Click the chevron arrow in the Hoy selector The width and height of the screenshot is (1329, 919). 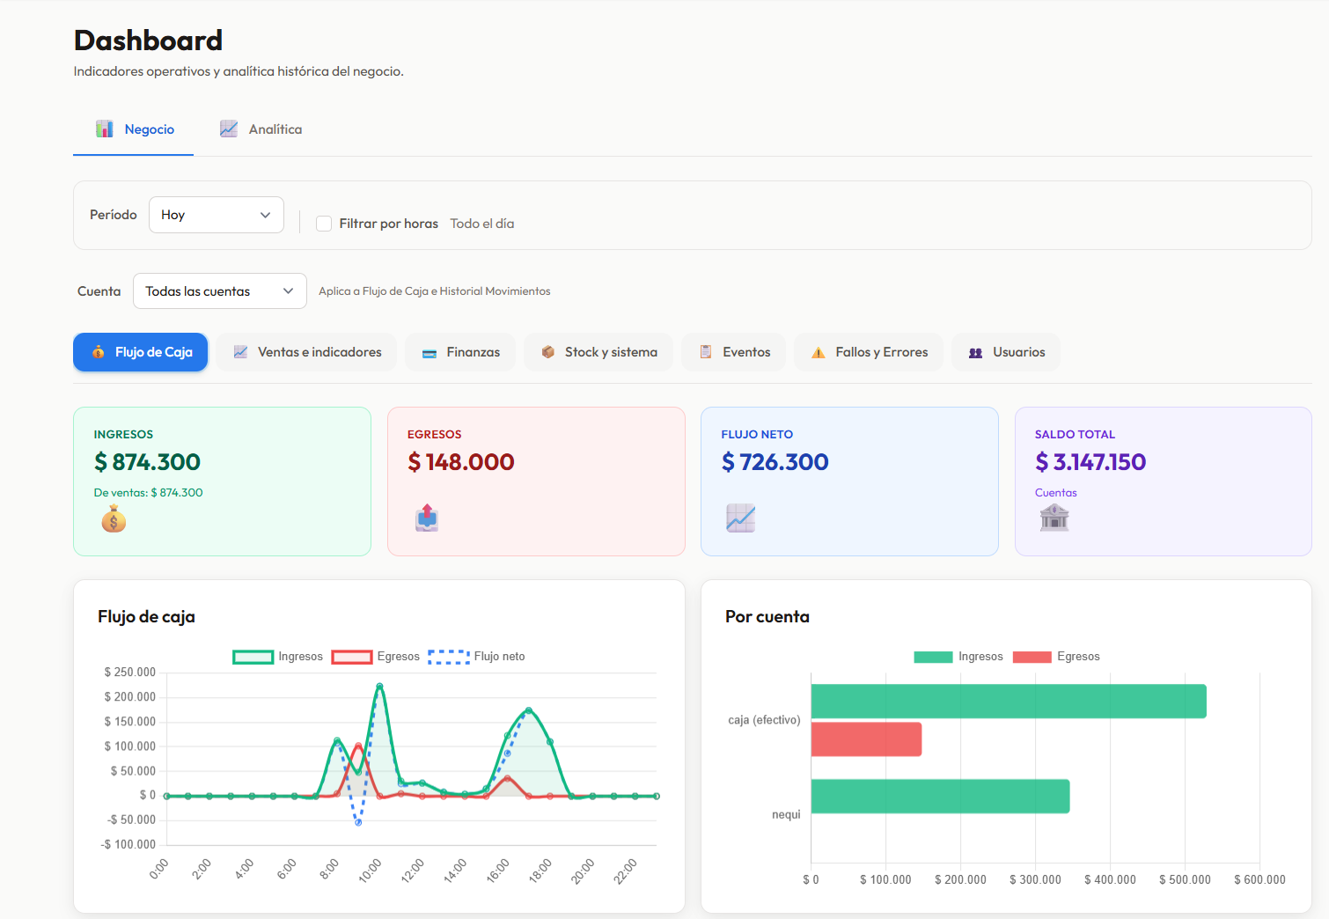click(x=265, y=215)
